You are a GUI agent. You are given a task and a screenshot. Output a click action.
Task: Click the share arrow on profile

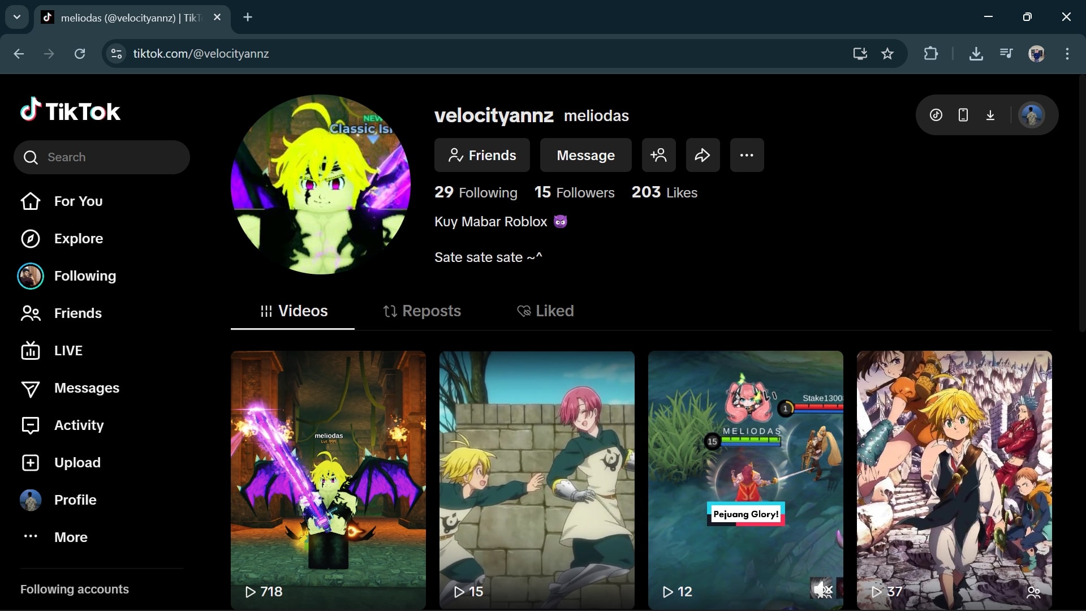[x=703, y=155]
